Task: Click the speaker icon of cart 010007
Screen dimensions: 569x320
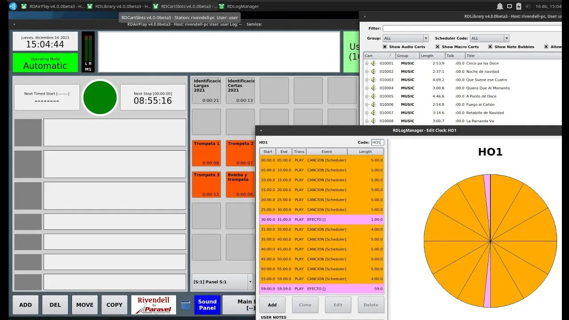Action: [373, 112]
